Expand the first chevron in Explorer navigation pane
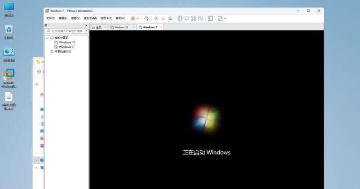The image size is (360, 189). click(36, 160)
